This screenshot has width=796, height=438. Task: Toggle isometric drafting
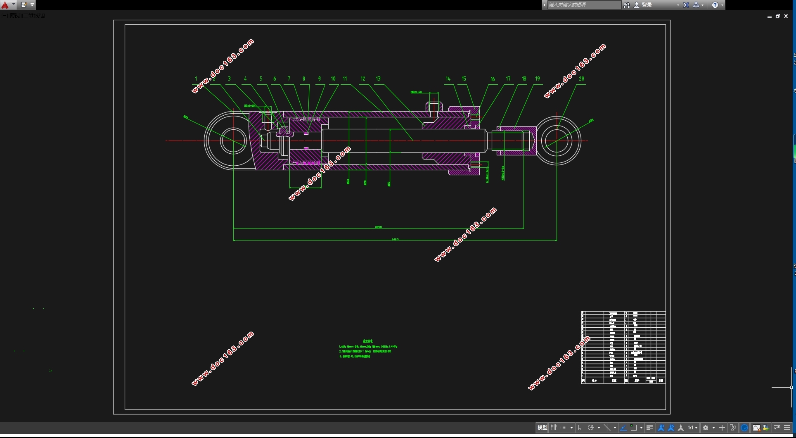click(x=607, y=428)
